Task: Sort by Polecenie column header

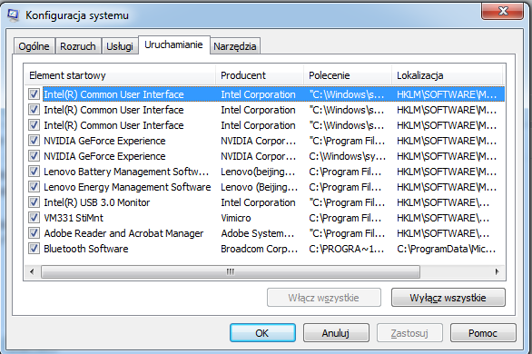Action: coord(348,75)
